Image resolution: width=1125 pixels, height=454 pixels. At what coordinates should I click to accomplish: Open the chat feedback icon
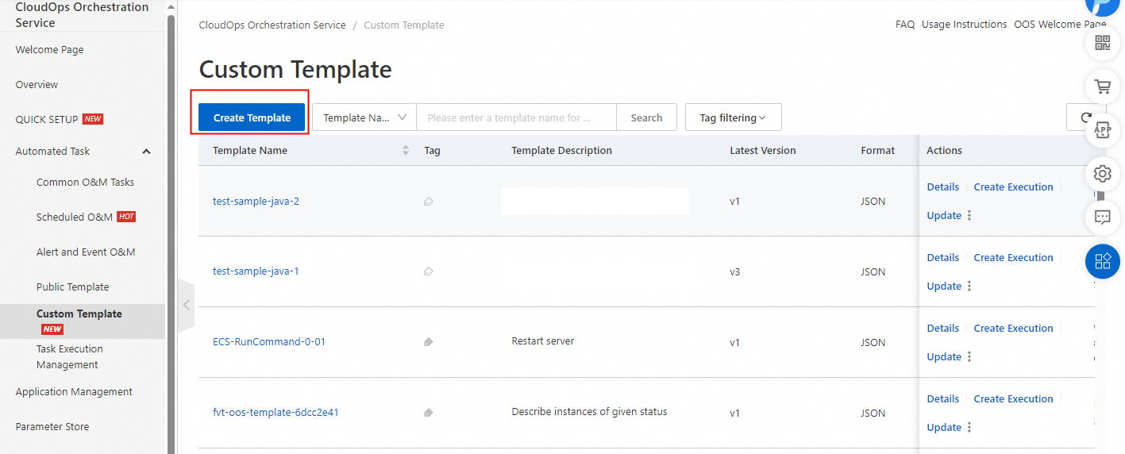click(1103, 217)
